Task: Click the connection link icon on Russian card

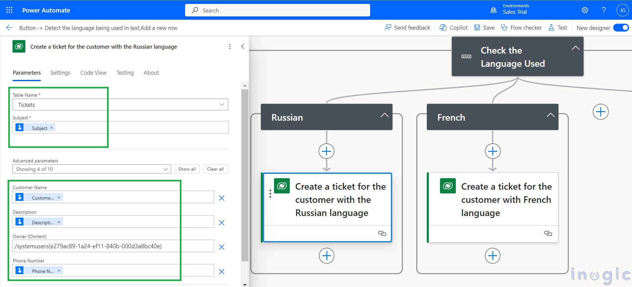Action: 382,233
